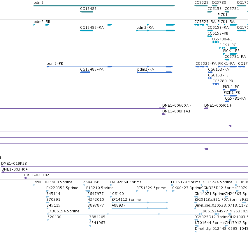Select the CK00427.3prime EST label
This screenshot has height=233, width=248.
pyautogui.click(x=187, y=188)
